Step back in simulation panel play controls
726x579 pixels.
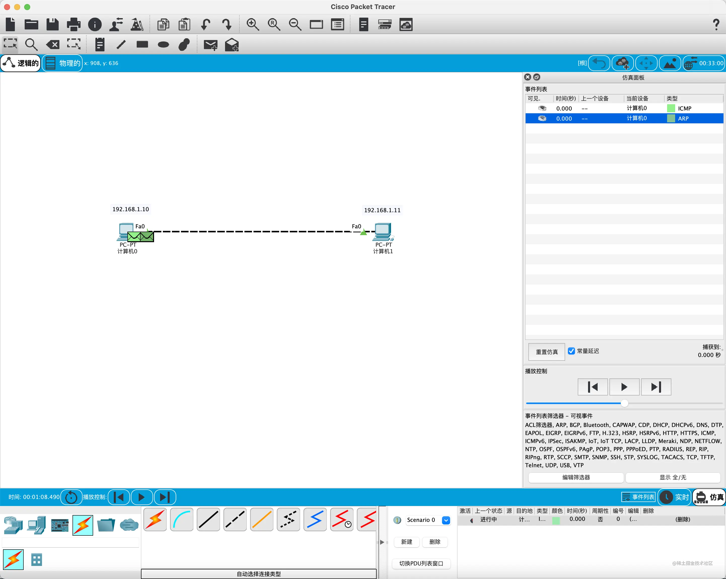tap(593, 387)
